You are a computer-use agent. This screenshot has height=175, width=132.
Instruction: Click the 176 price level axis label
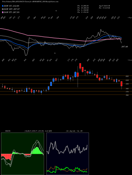[x=127, y=92]
